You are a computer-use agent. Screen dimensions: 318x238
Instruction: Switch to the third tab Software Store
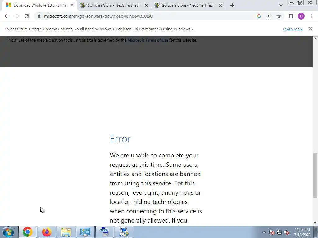point(188,5)
